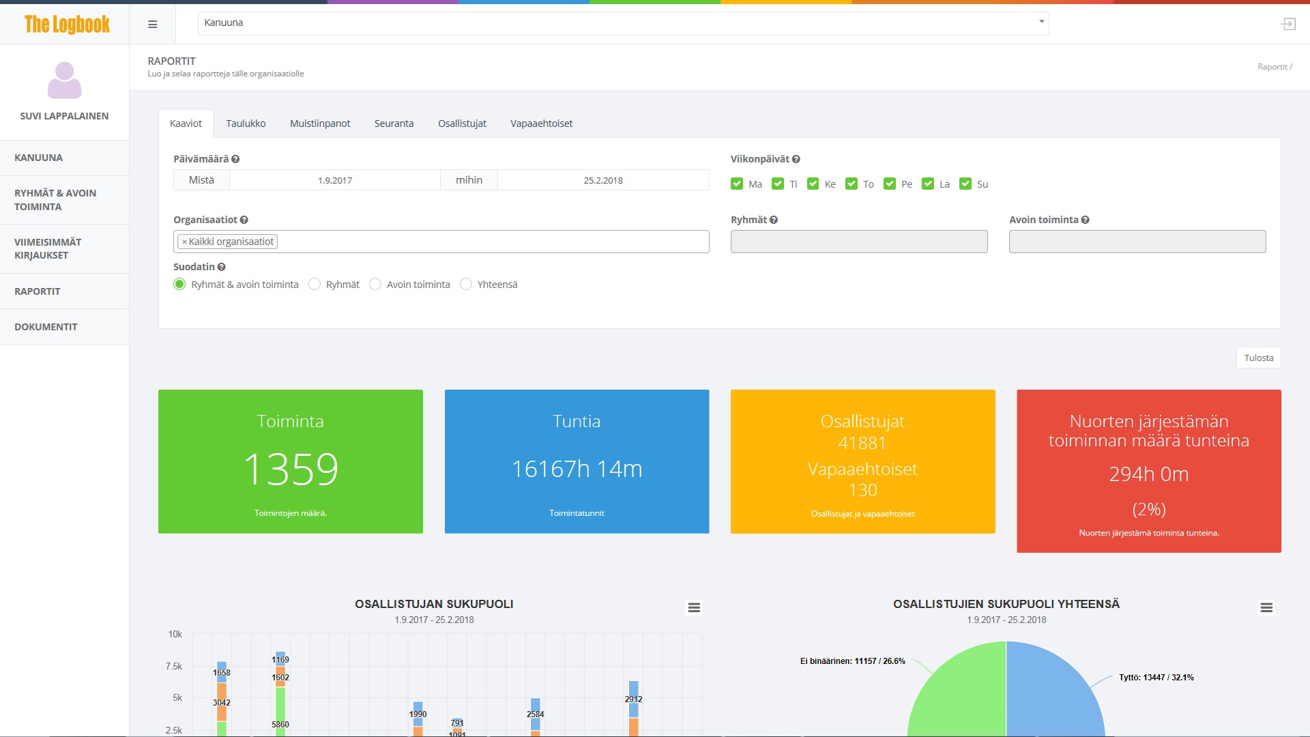Click the green Toiminta 1359 card
Screen dimensions: 1310x737
291,461
